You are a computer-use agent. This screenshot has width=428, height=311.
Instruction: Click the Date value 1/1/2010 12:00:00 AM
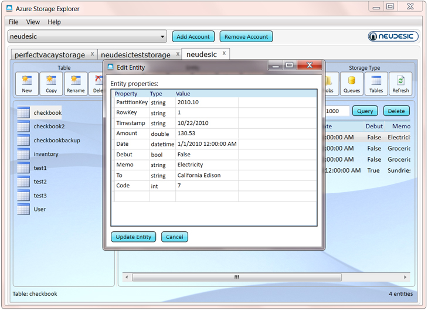(207, 143)
